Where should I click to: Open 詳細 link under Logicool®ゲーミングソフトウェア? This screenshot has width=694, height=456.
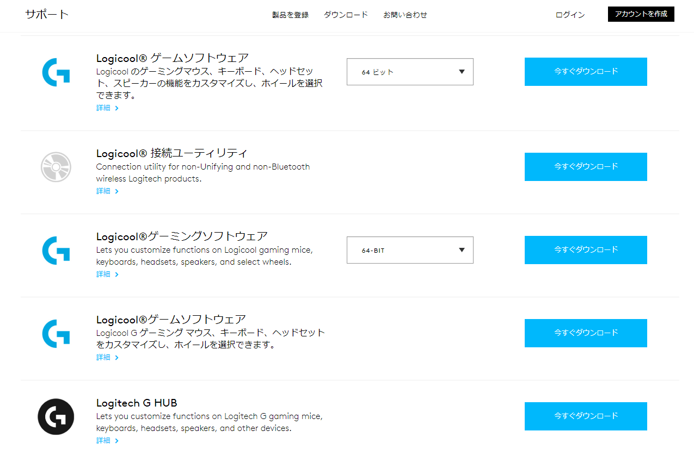click(107, 274)
